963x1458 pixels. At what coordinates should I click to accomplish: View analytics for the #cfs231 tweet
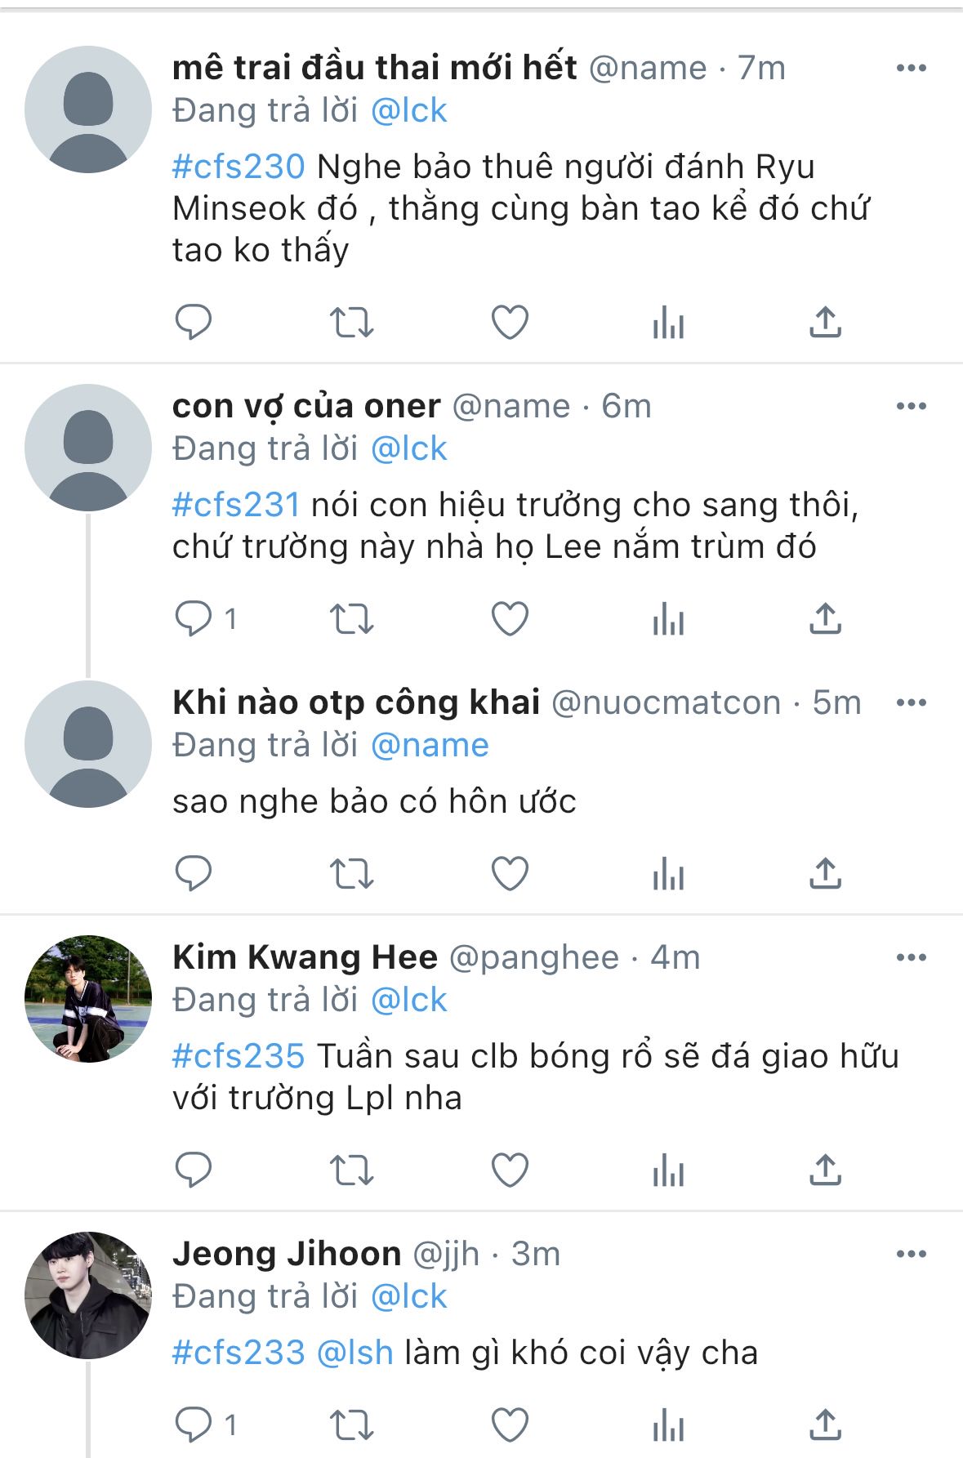(667, 618)
